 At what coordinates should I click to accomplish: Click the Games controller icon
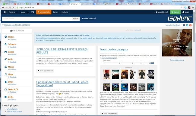[x=5, y=52]
